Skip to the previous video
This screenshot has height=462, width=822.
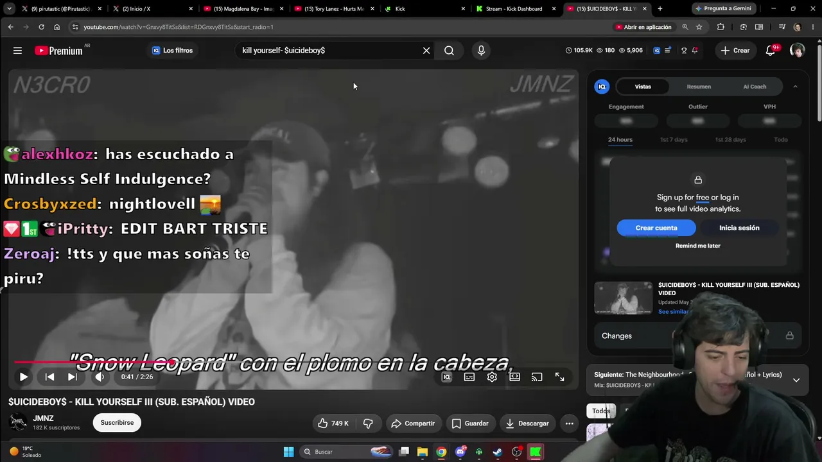pos(49,377)
